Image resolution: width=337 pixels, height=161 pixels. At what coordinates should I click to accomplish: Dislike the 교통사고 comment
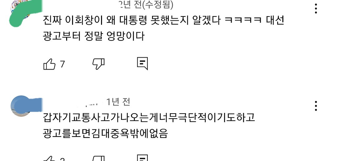click(x=98, y=158)
